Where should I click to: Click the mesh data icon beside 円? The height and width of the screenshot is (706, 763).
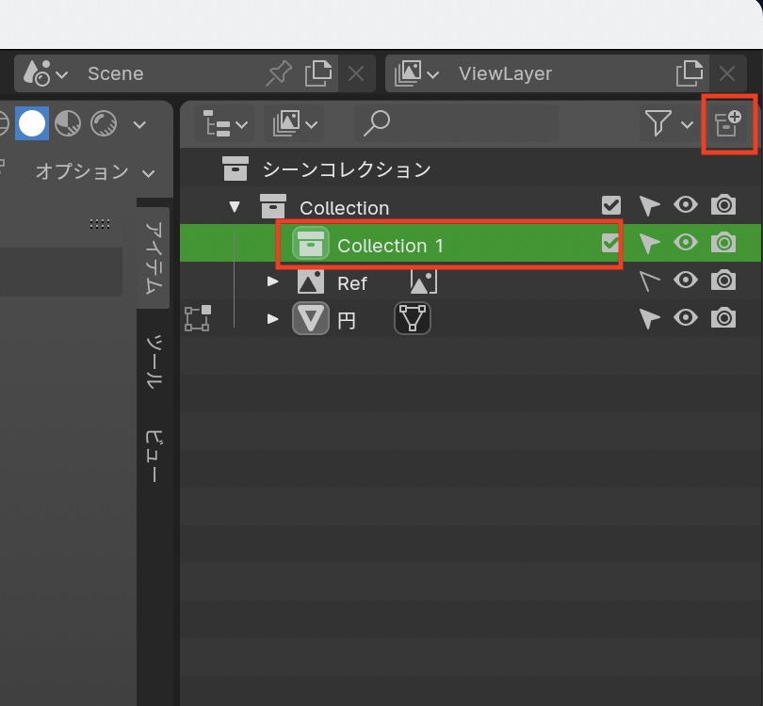tap(412, 318)
